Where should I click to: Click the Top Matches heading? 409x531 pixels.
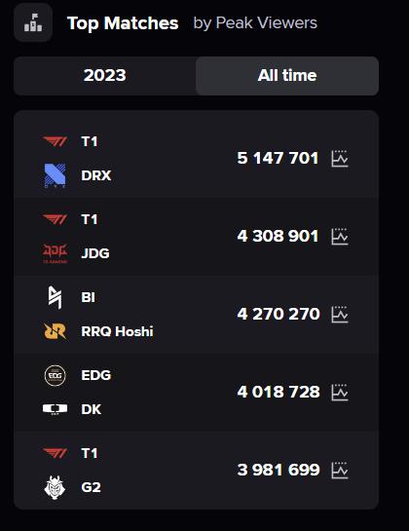click(x=123, y=23)
